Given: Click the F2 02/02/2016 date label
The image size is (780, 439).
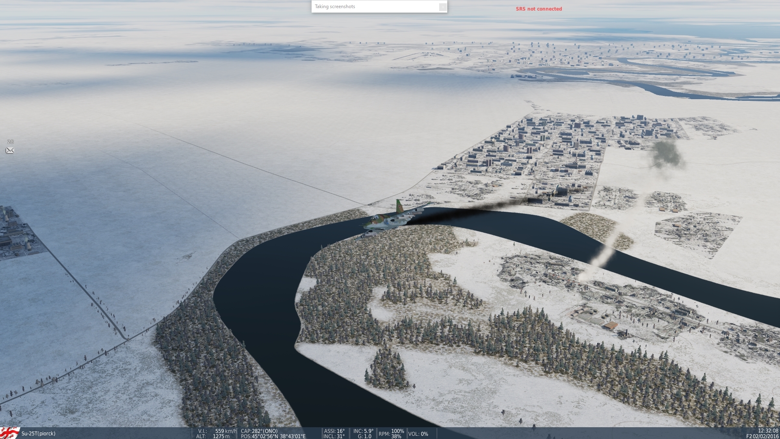Looking at the screenshot, I should pos(762,436).
